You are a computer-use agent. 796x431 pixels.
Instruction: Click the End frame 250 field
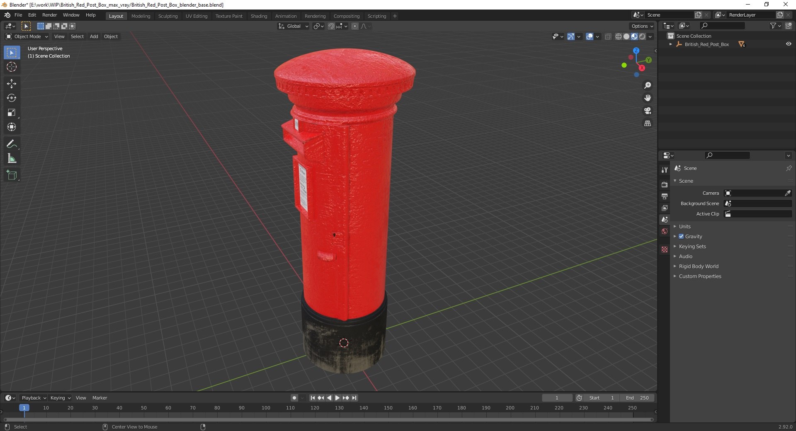(638, 398)
